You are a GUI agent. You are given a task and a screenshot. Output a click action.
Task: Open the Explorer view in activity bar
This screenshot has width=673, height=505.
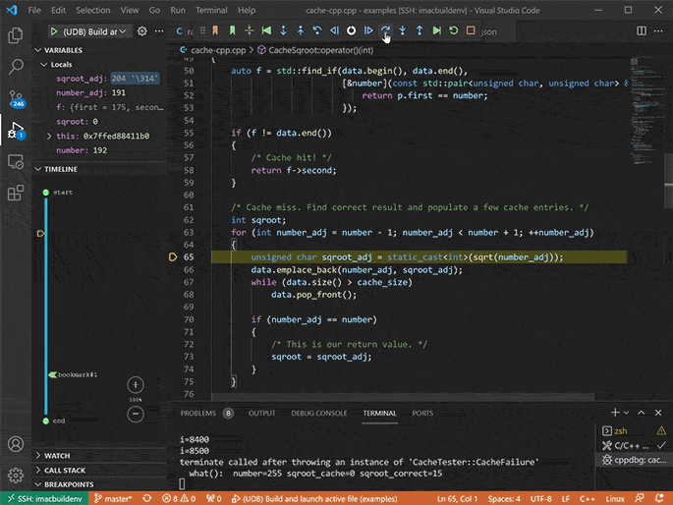(x=16, y=35)
